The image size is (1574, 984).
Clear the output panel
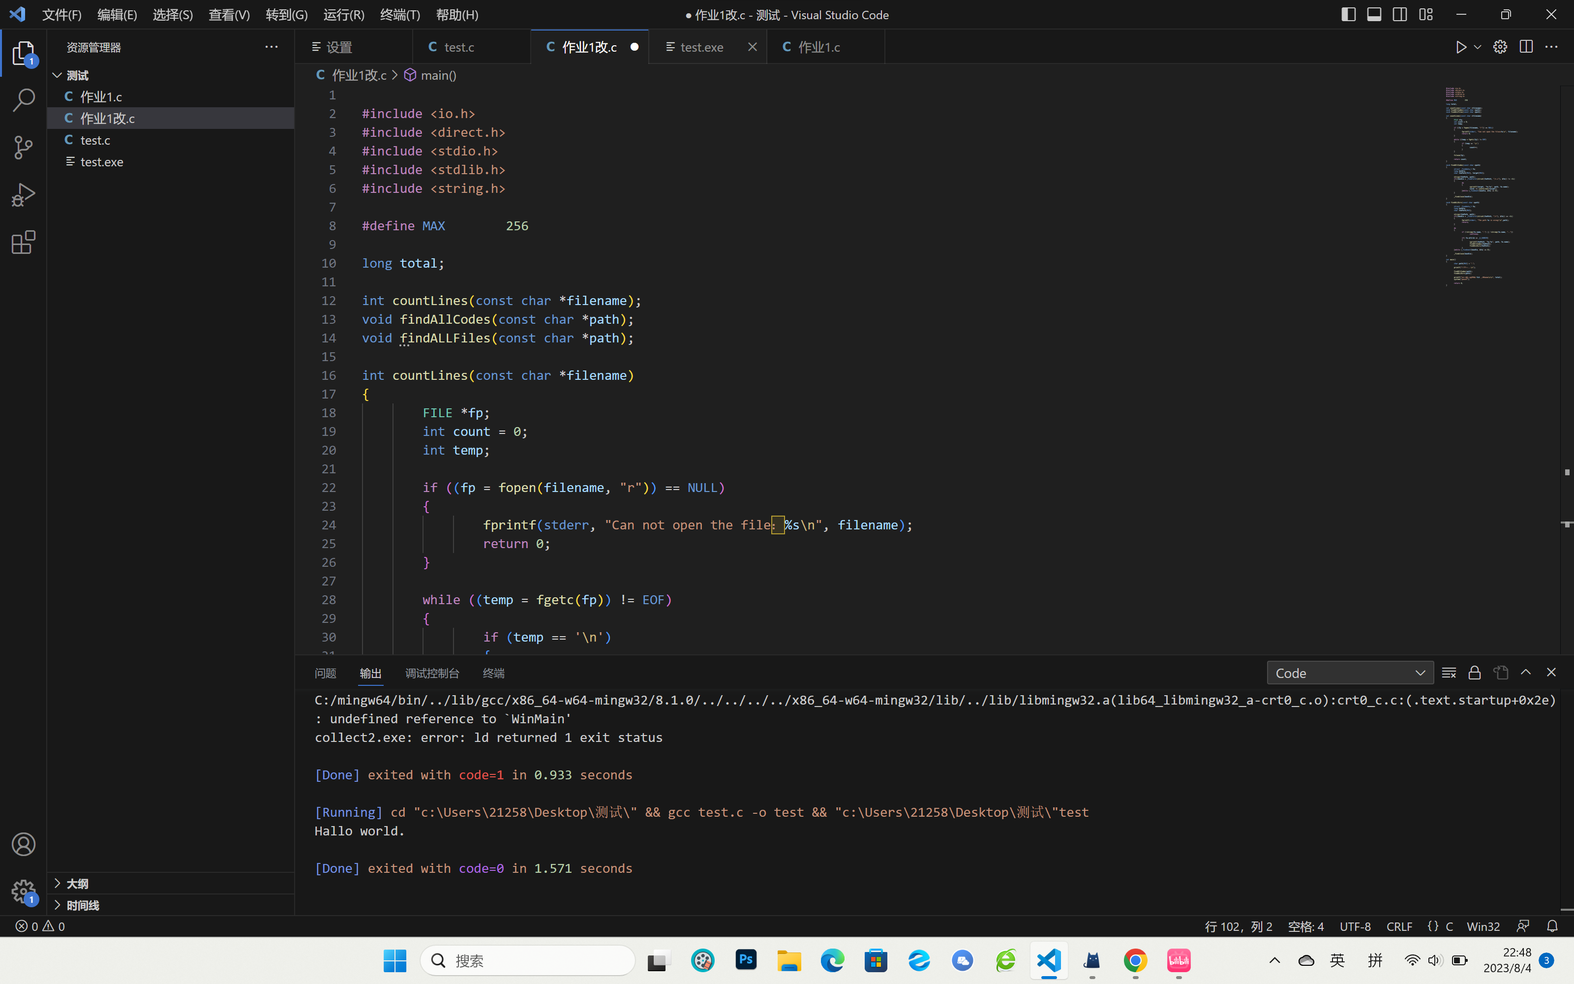coord(1449,672)
